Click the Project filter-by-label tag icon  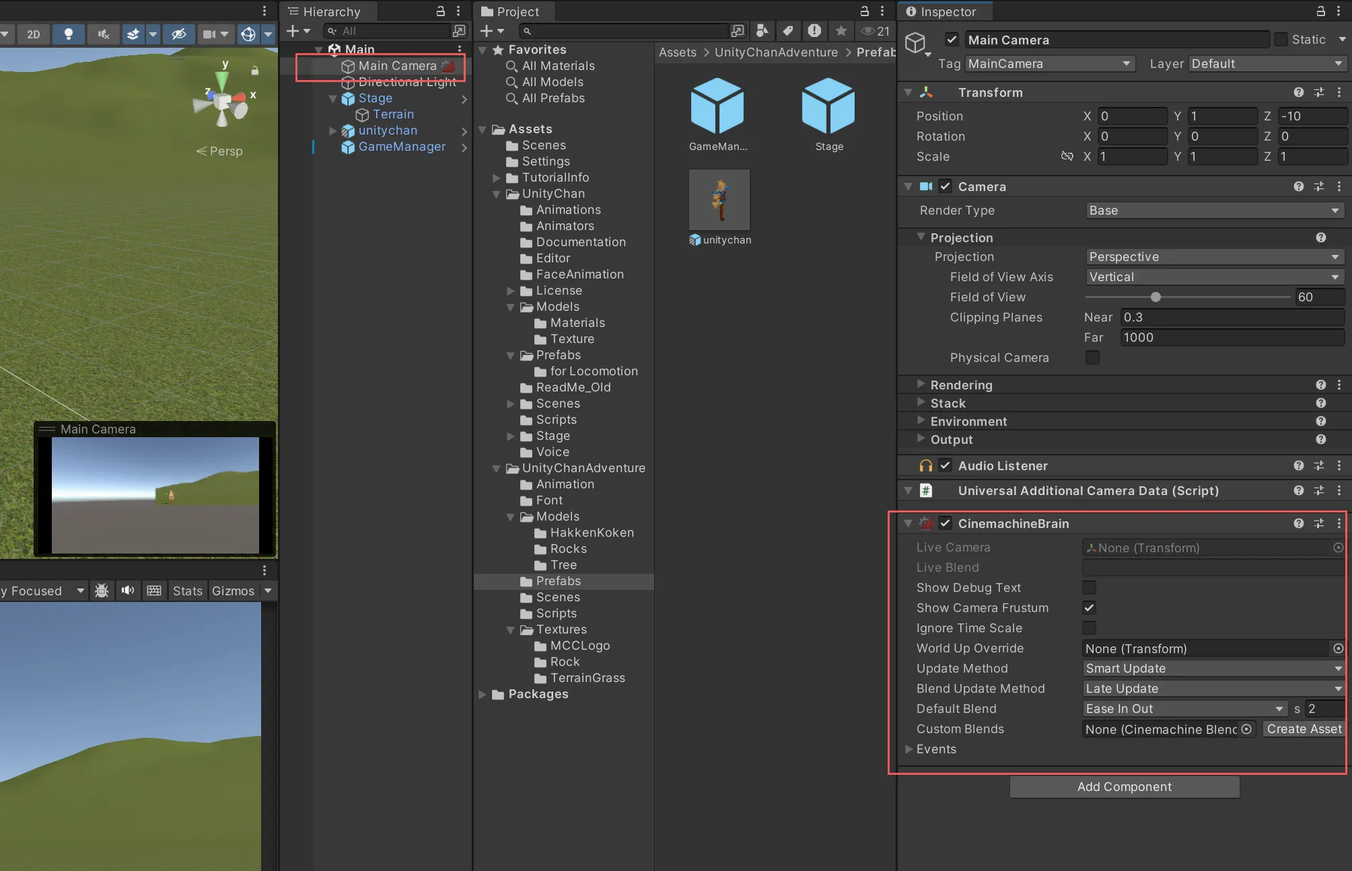pos(787,30)
